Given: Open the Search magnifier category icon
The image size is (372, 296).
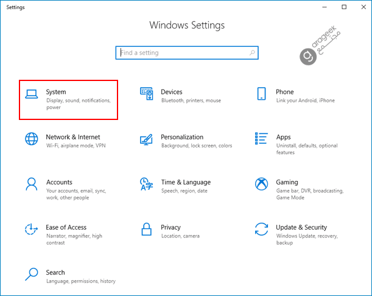Looking at the screenshot, I should pos(31,274).
